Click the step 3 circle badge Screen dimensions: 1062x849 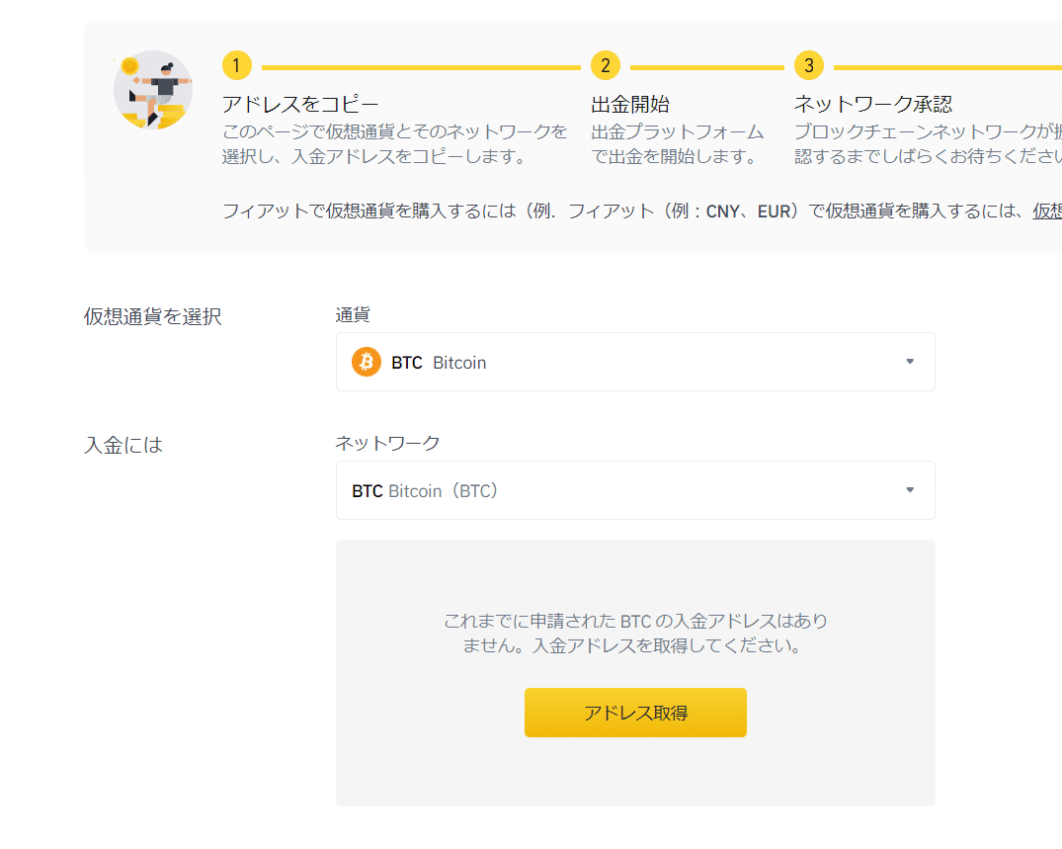[808, 66]
